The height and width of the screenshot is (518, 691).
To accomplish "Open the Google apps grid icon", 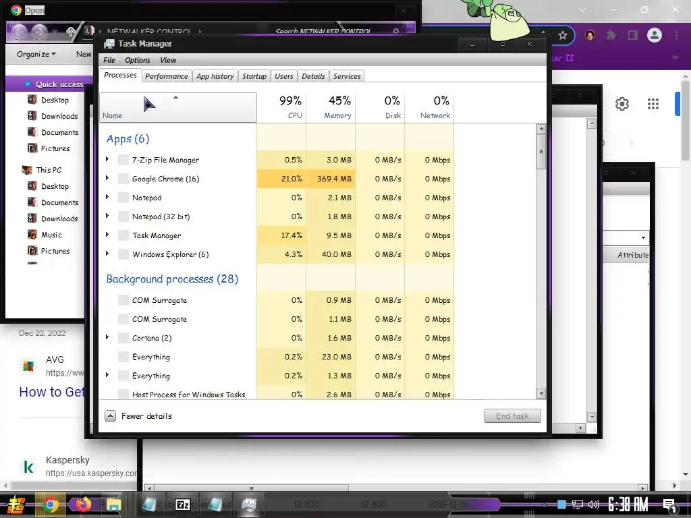I will pos(653,104).
